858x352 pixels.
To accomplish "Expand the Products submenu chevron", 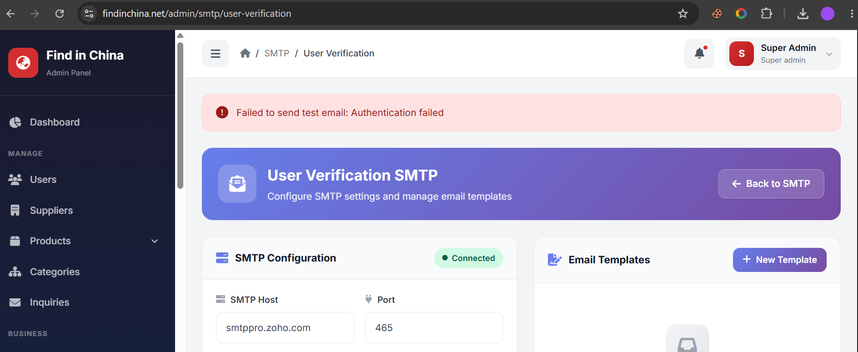I will click(x=155, y=241).
